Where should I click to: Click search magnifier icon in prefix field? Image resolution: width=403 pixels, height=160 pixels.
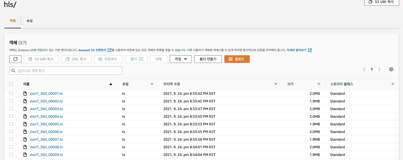pyautogui.click(x=13, y=71)
